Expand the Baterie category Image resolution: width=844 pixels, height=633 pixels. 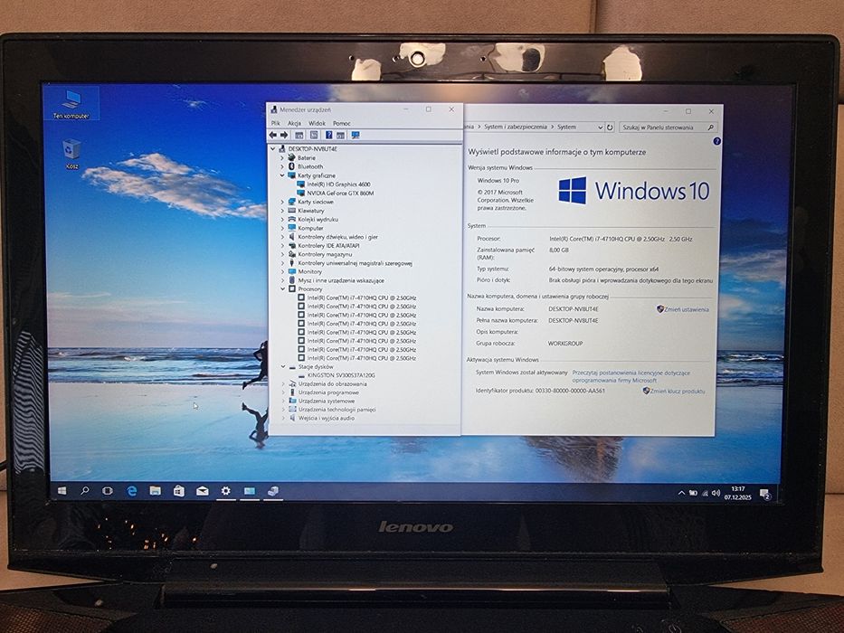click(282, 157)
